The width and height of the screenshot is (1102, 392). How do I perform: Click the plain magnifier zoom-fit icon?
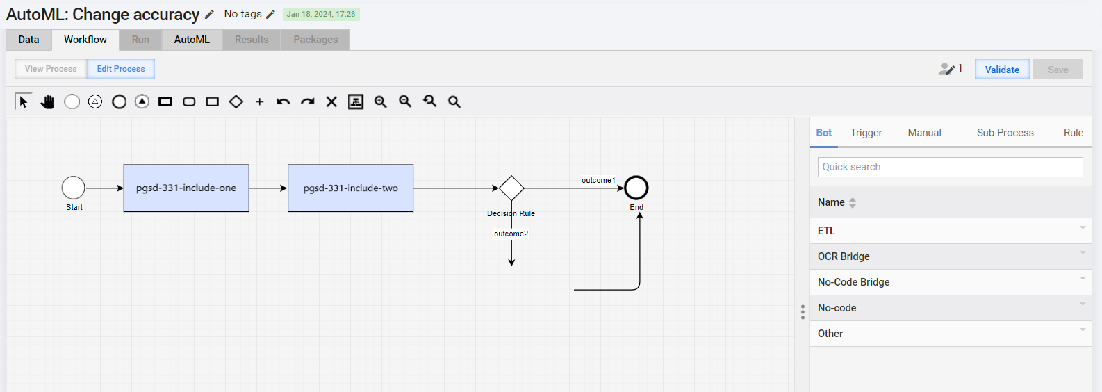(454, 101)
